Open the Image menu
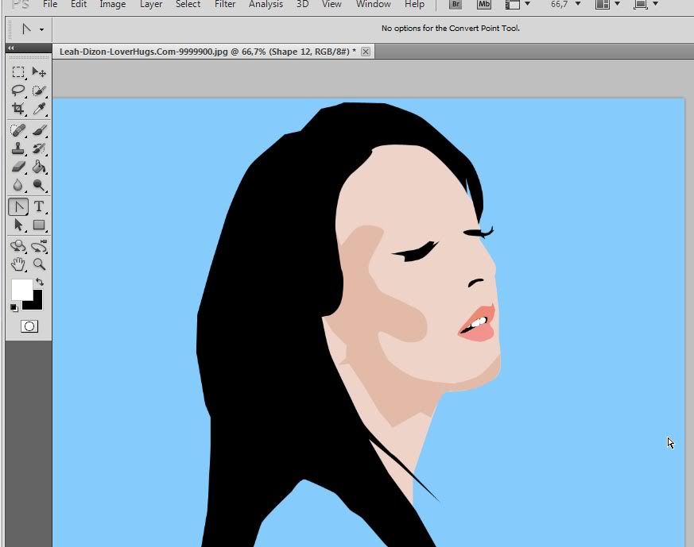694x547 pixels. coord(112,5)
